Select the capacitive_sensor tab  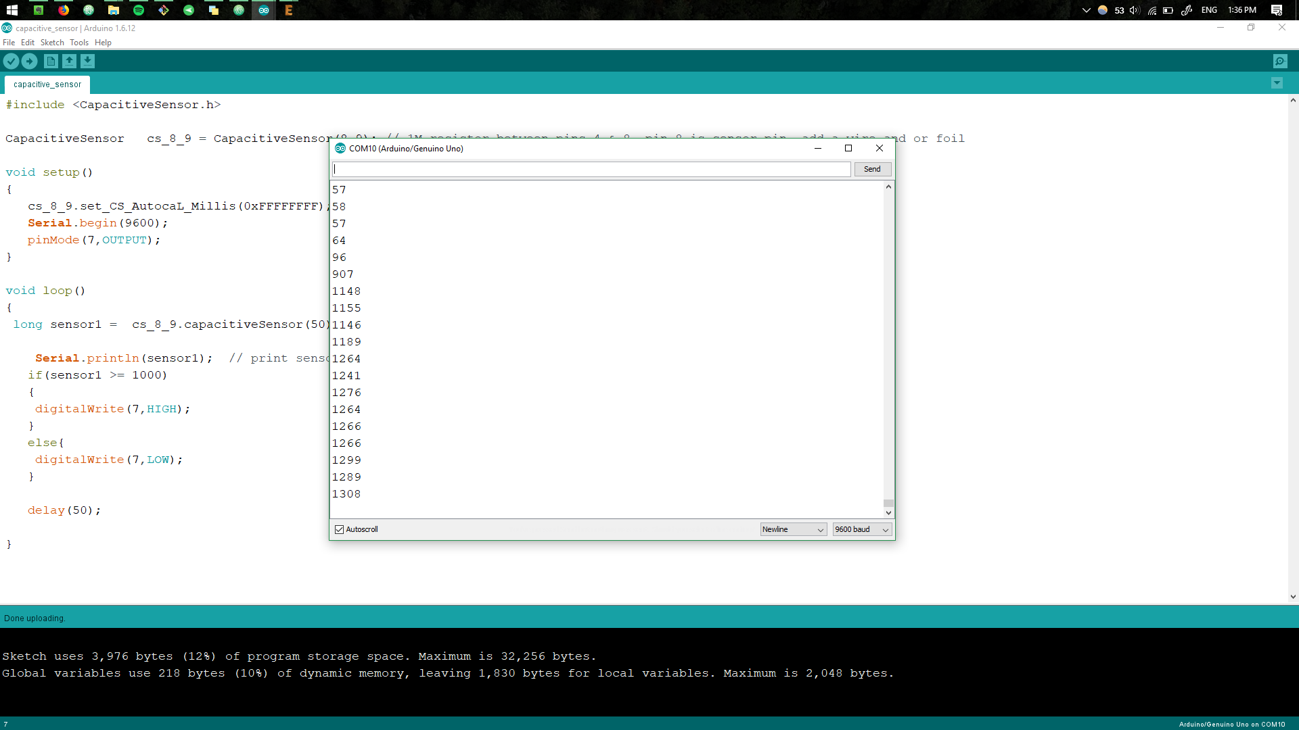click(x=47, y=84)
